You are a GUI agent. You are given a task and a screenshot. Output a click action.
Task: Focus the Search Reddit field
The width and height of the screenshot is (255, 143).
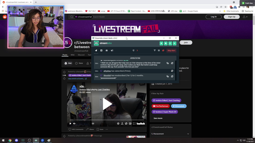112,17
